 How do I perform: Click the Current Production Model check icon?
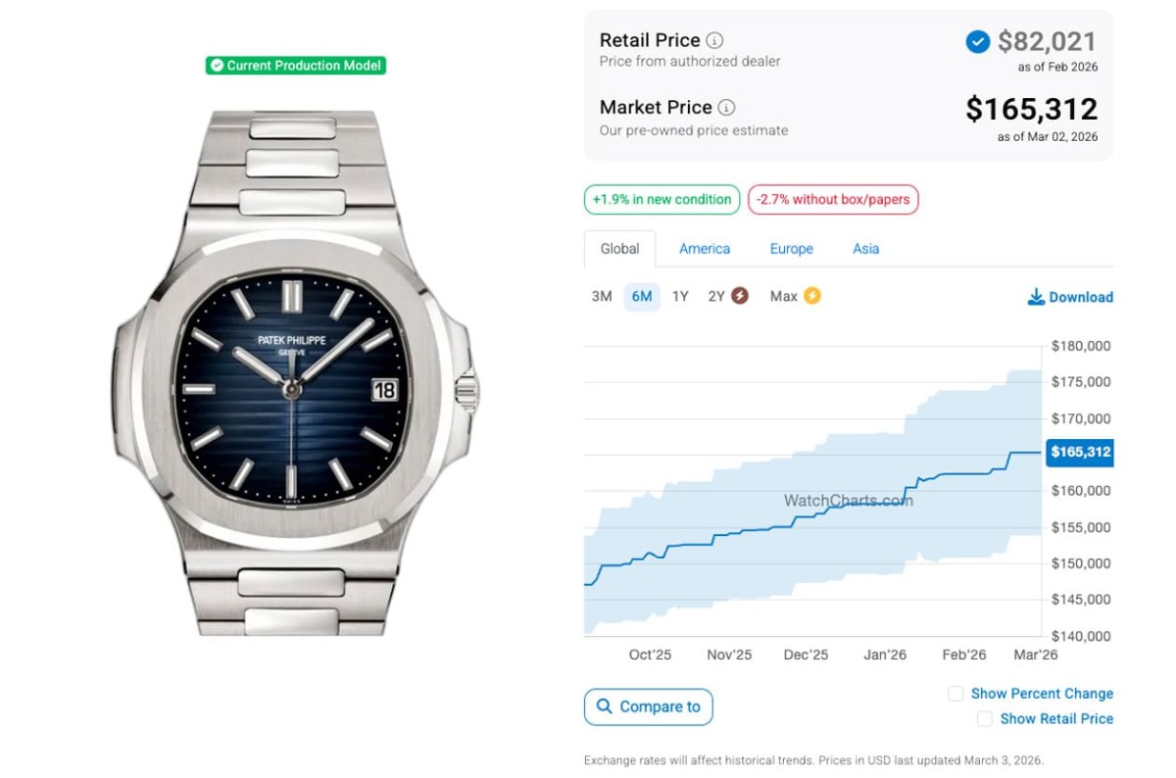point(217,66)
